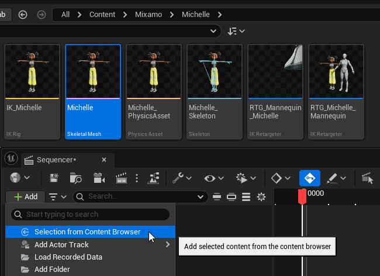Click the Browse to sequence asset icon

coord(76,178)
